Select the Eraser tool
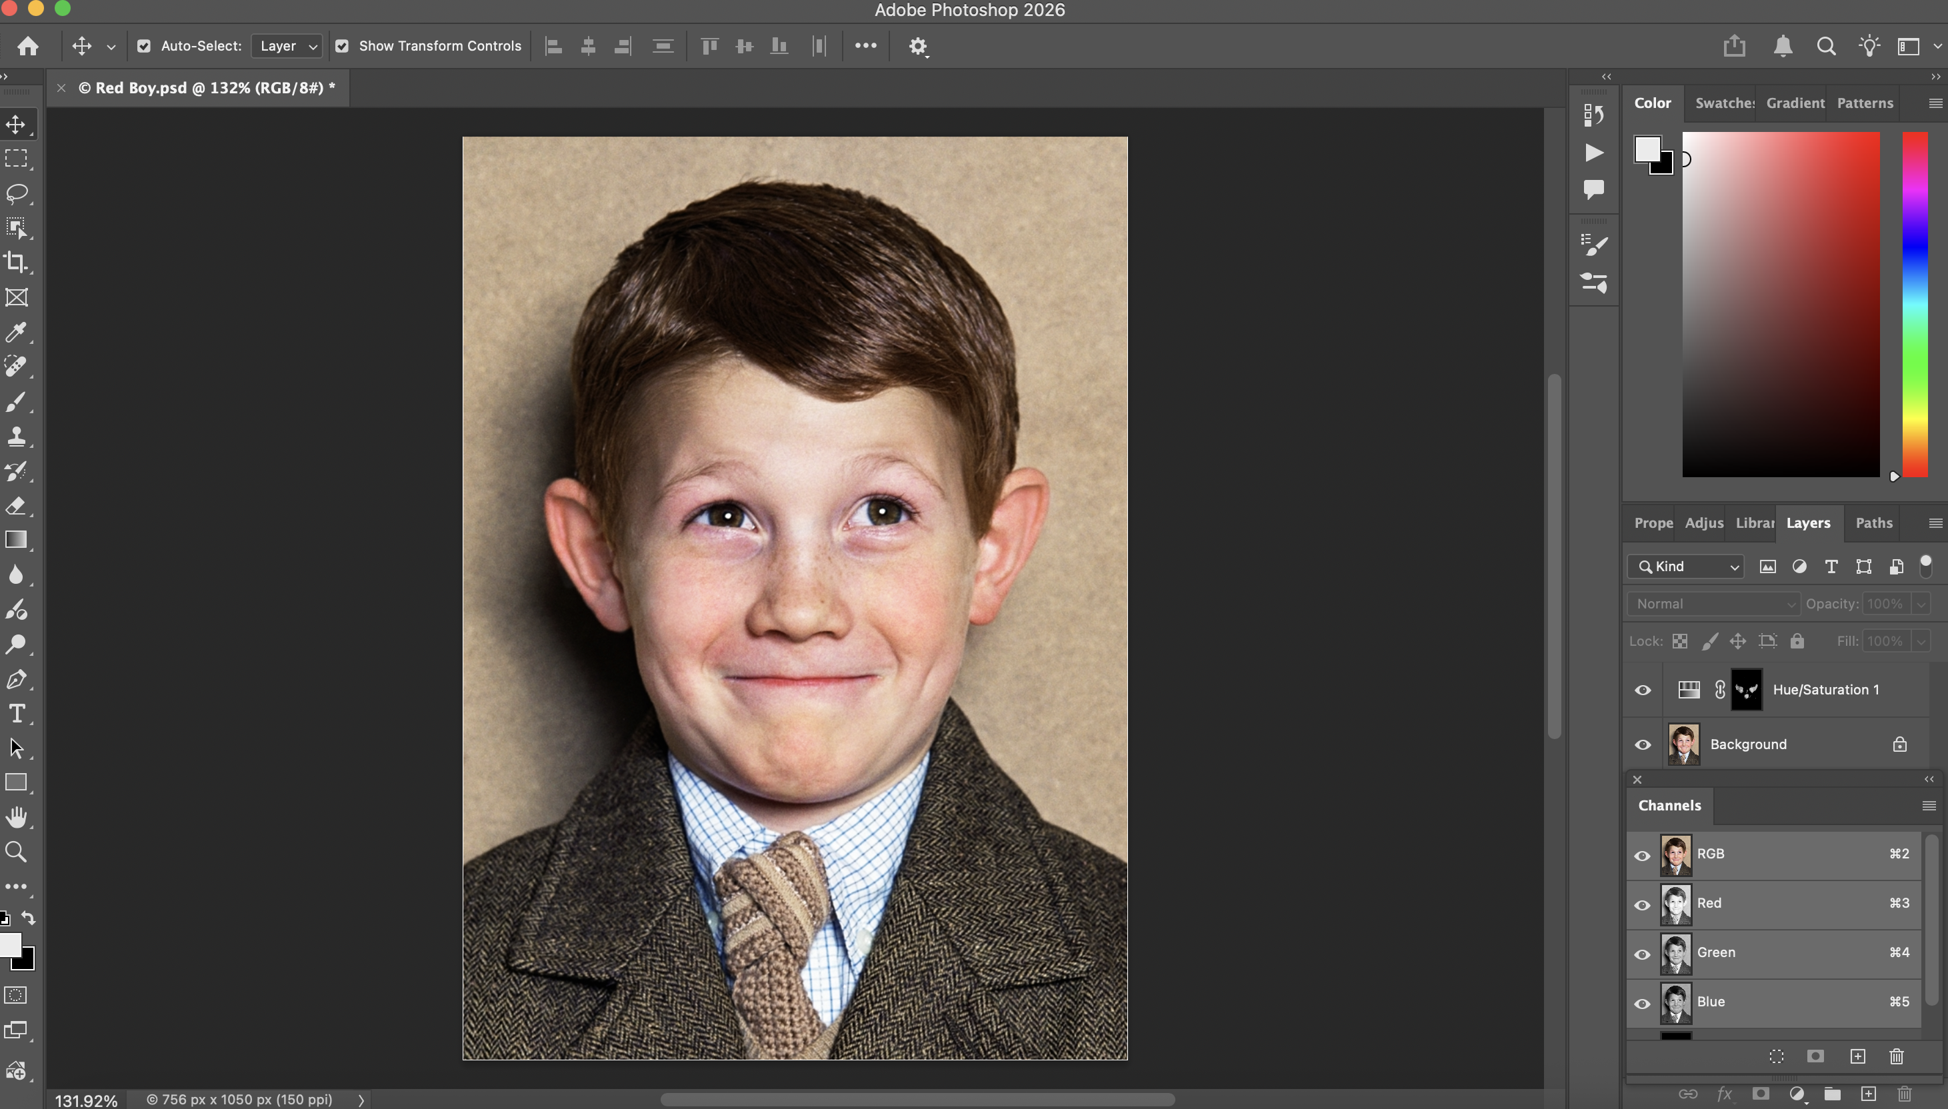1948x1109 pixels. (17, 506)
